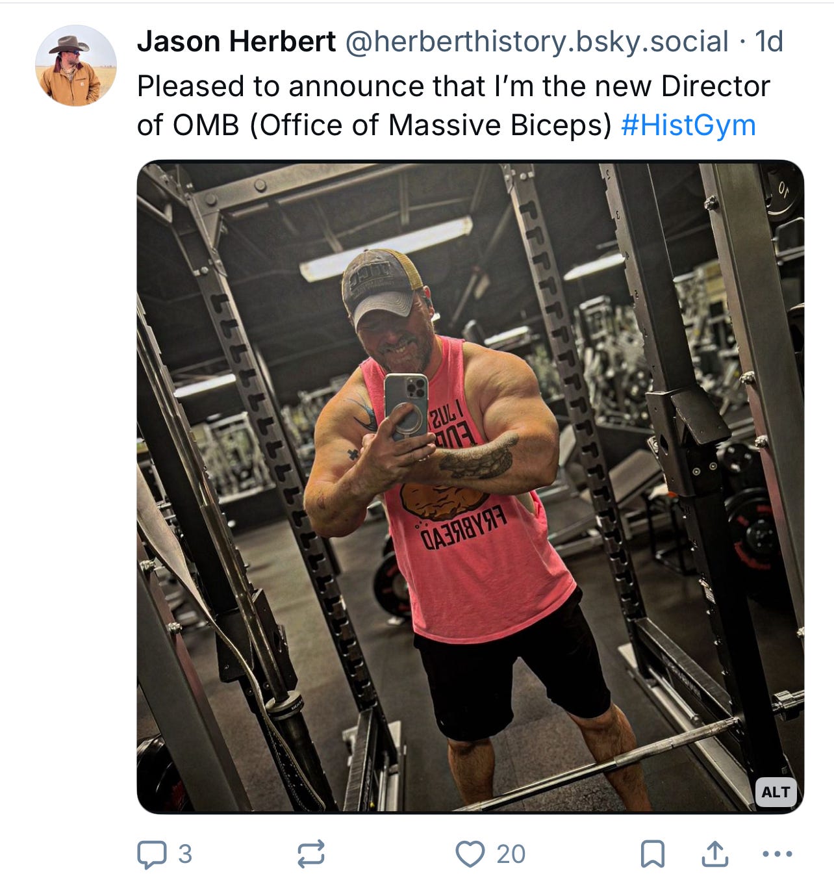This screenshot has height=887, width=834.
Task: Click the phone shown in the mirror selfie
Action: click(407, 406)
